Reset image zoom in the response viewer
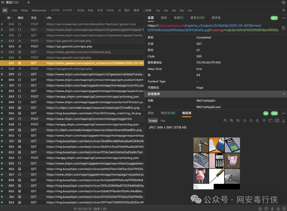 point(225,121)
